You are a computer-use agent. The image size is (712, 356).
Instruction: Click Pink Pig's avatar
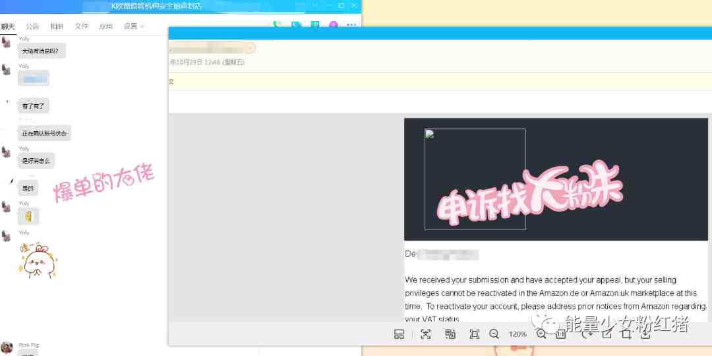(x=7, y=348)
